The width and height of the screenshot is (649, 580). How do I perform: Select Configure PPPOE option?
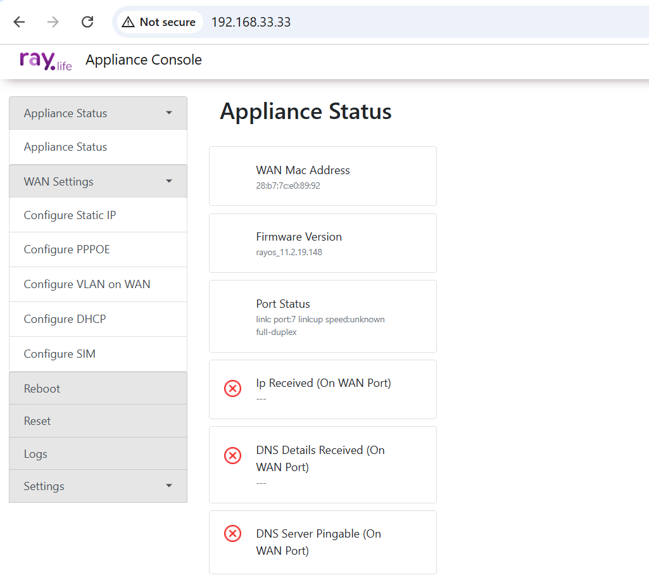point(67,249)
